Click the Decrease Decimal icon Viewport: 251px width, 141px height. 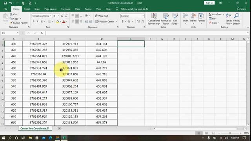tap(142, 22)
